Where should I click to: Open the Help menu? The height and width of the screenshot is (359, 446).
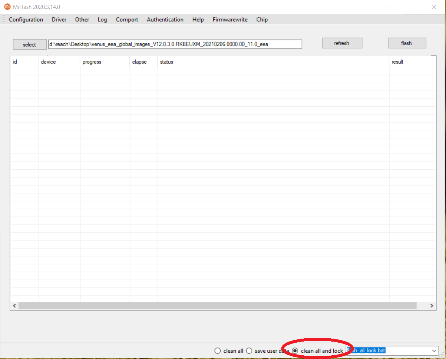click(198, 20)
